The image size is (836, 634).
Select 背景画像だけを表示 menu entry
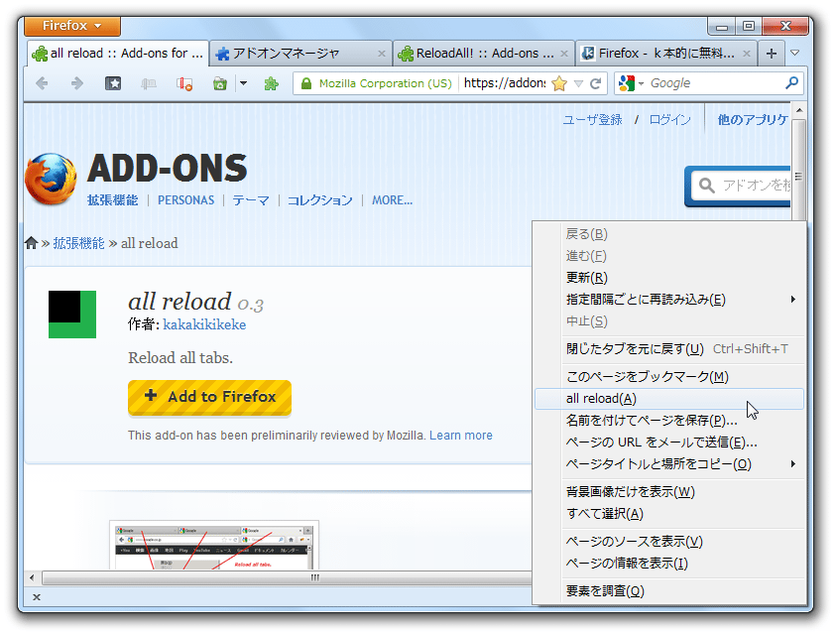[669, 492]
